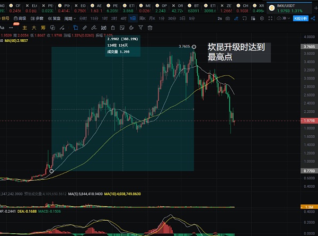Delete drawings with trash icon

coord(150,28)
